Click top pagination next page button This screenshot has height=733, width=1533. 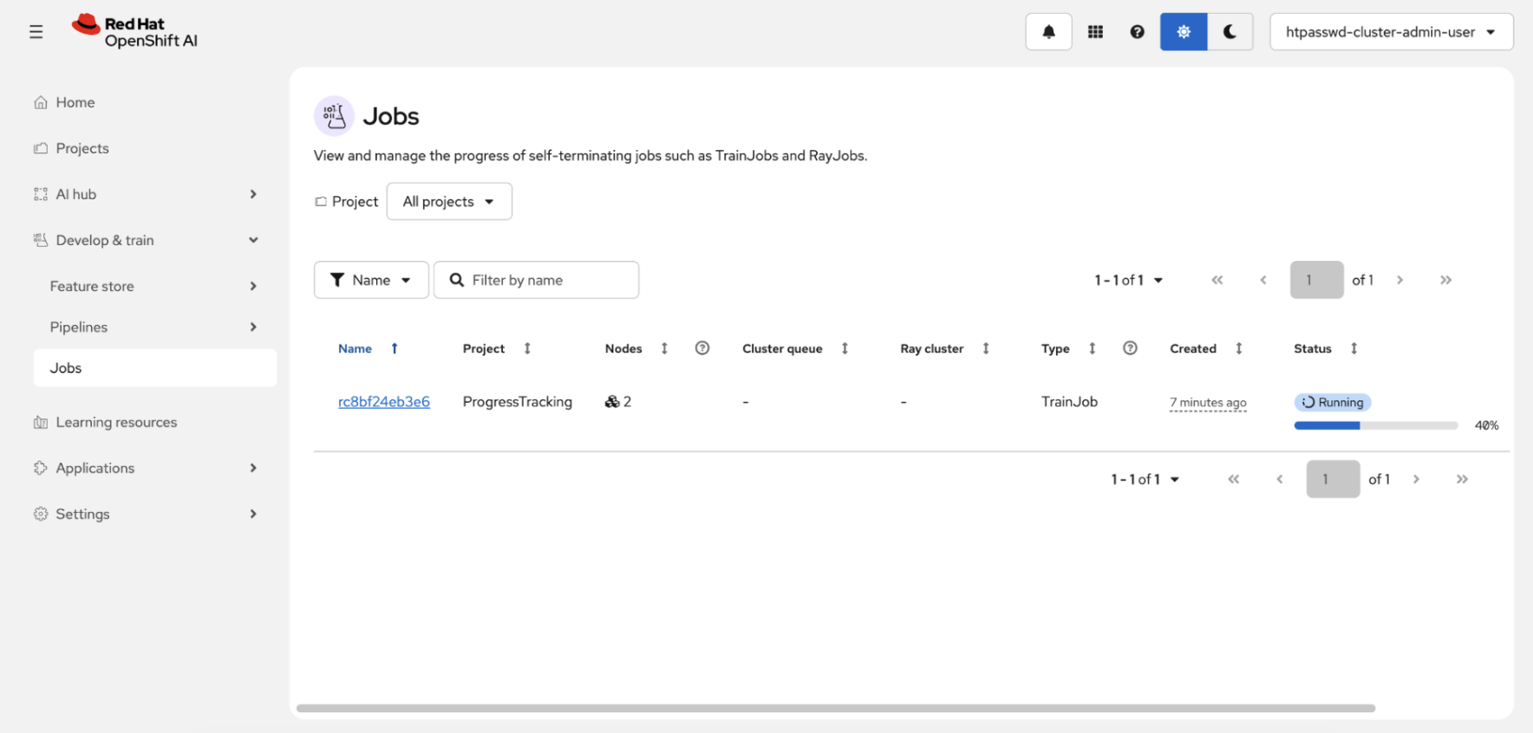coord(1399,280)
